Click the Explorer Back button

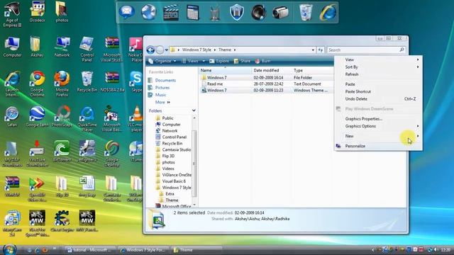(150, 50)
